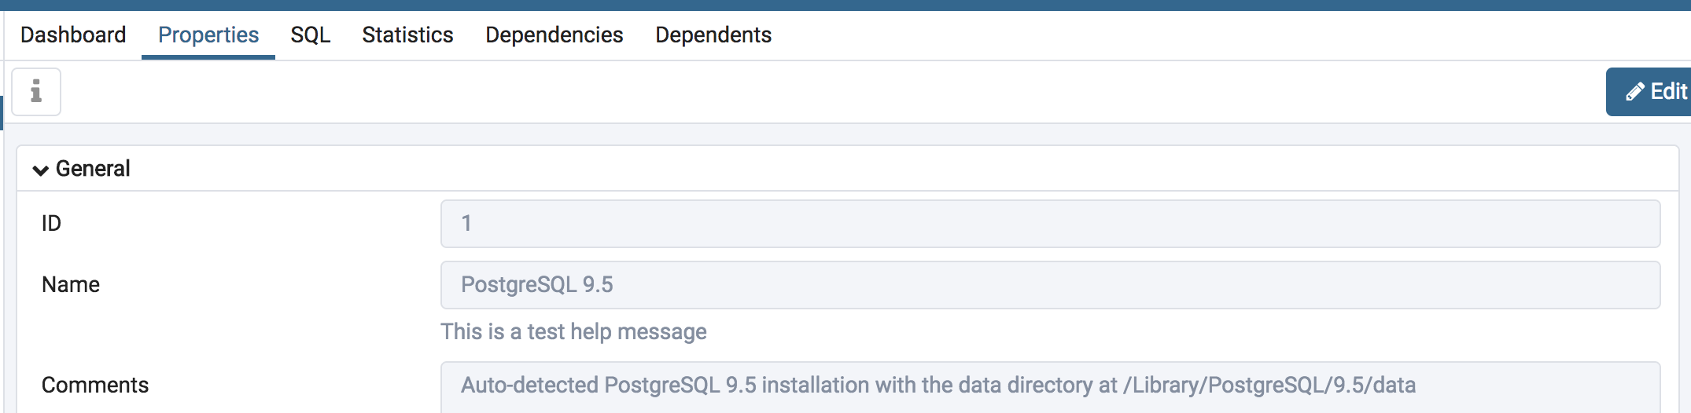Go to the Dependencies tab
This screenshot has height=413, width=1691.
click(554, 35)
